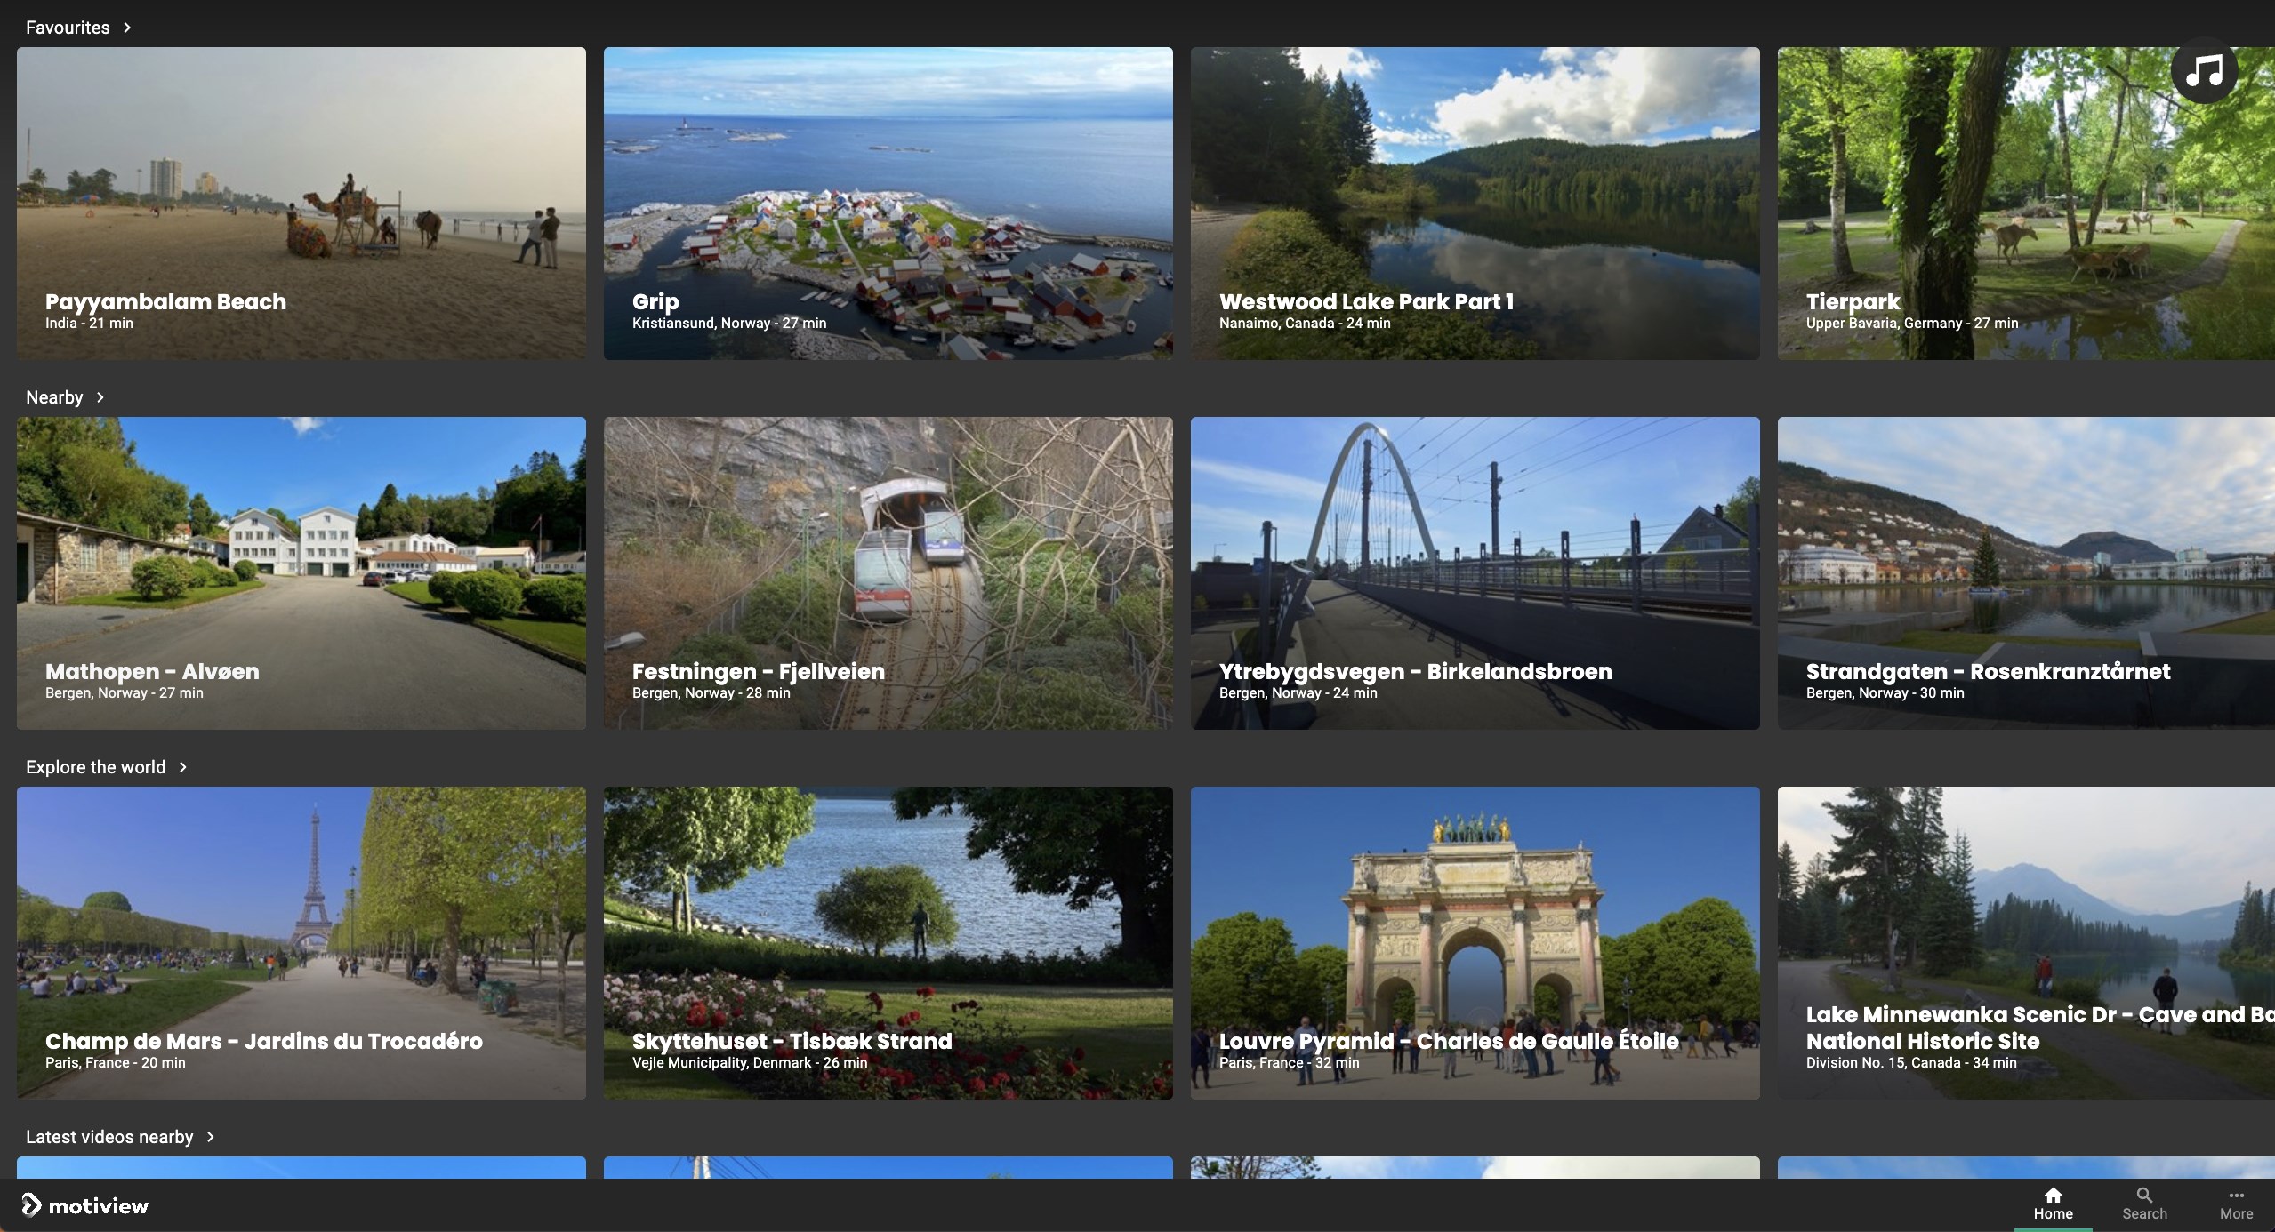Image resolution: width=2275 pixels, height=1232 pixels.
Task: Click the motiview logo
Action: [x=85, y=1205]
